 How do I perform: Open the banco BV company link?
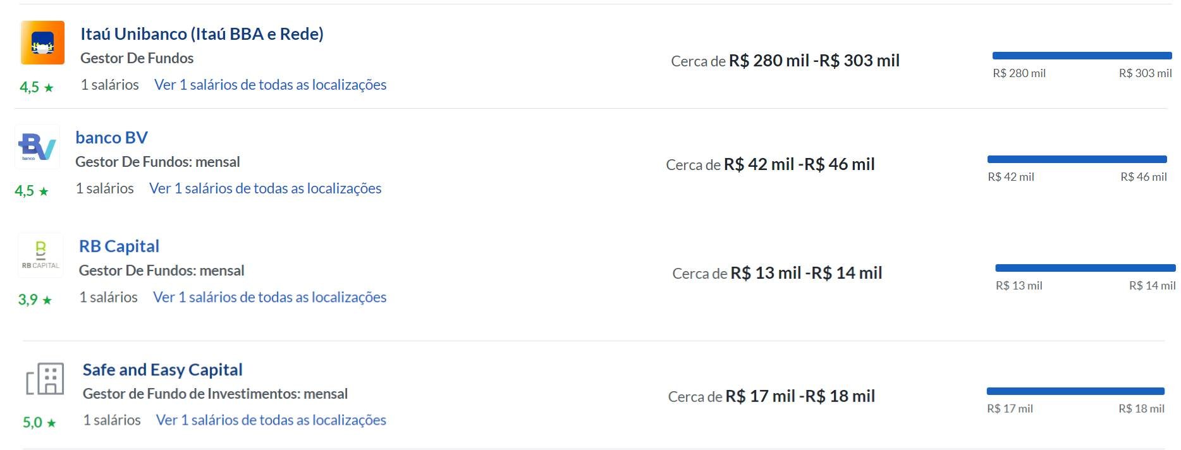111,137
